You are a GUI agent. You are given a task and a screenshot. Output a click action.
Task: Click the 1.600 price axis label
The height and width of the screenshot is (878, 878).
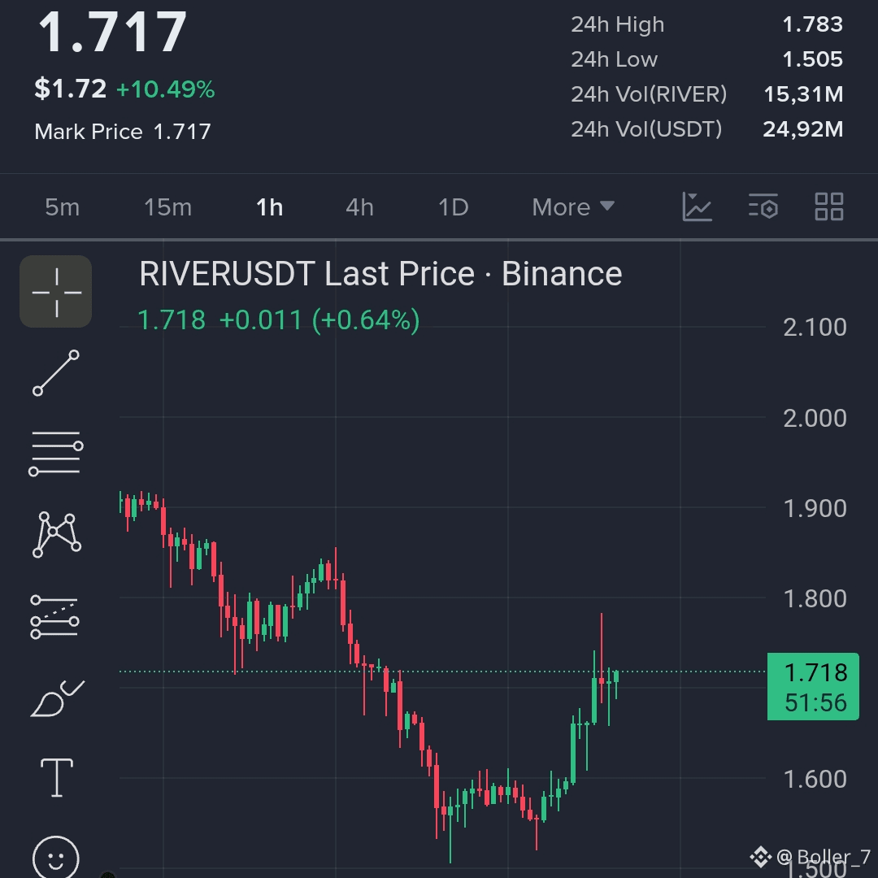tap(815, 780)
